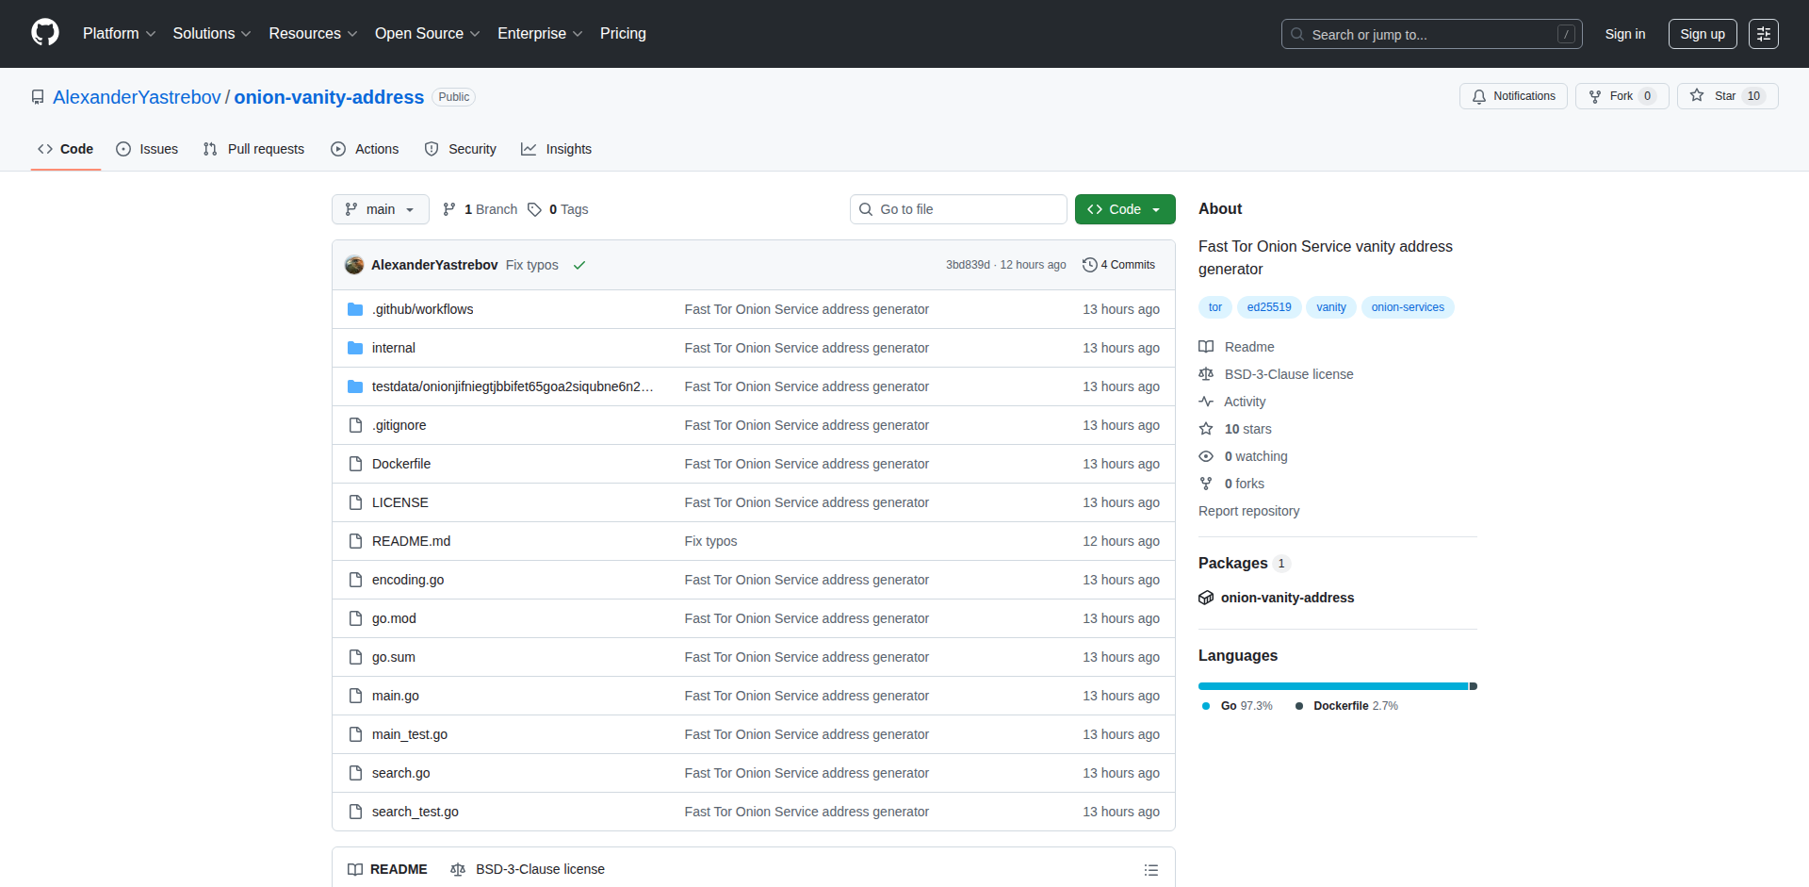The width and height of the screenshot is (1809, 887).
Task: Click the Activity pulse icon
Action: [x=1206, y=402]
